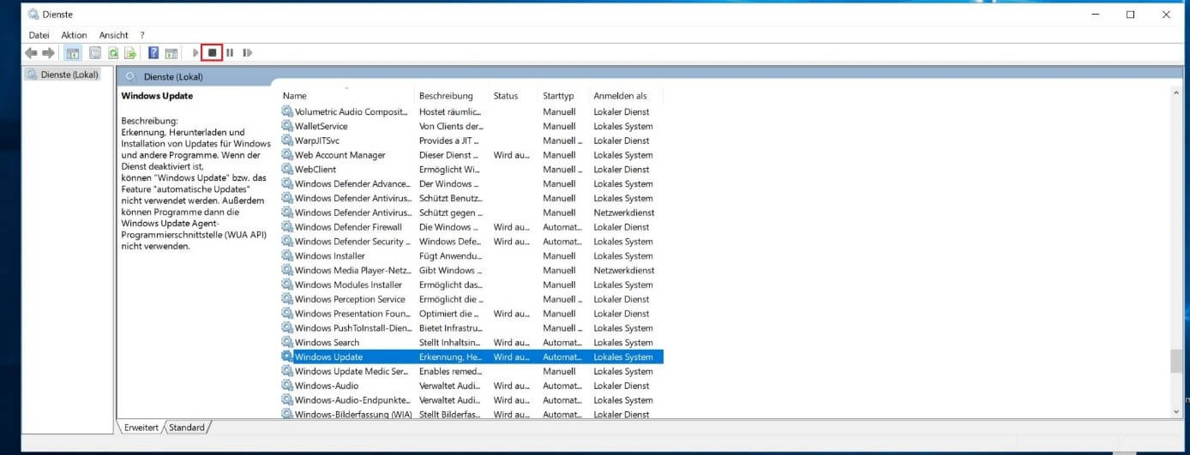Click the gear icon of Windows-Audio
Viewport: 1190px width, 455px height.
pos(287,386)
